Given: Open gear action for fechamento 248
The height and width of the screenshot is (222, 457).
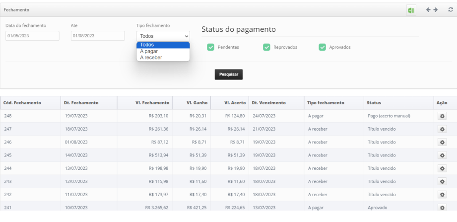Looking at the screenshot, I should [441, 116].
